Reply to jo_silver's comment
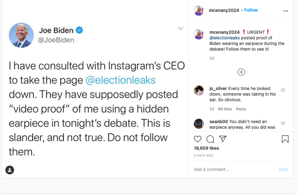 pos(241,109)
